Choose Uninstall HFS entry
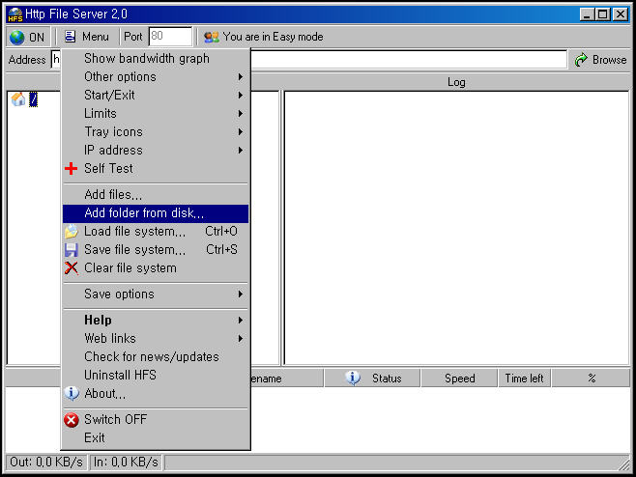This screenshot has width=636, height=477. click(156, 375)
